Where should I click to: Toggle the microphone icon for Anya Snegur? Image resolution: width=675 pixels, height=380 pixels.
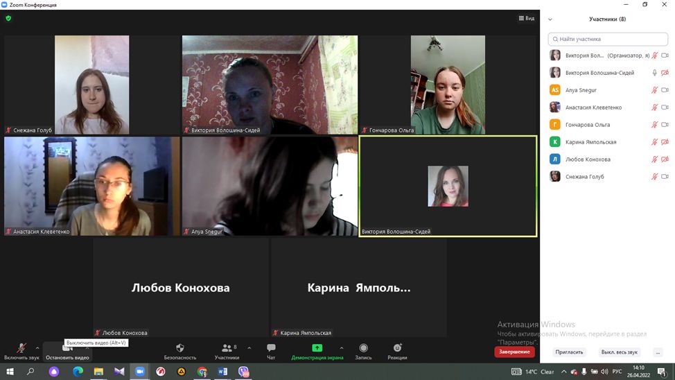[x=654, y=90]
